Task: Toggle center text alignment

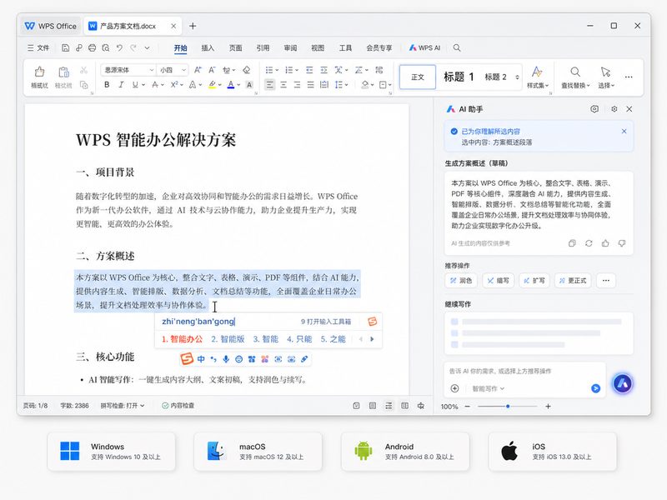Action: tap(283, 85)
